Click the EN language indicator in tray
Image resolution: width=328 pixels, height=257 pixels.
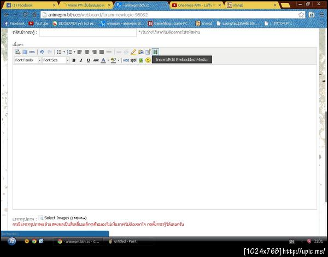click(291, 241)
